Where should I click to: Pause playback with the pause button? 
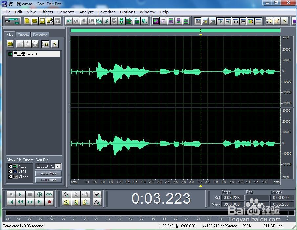point(30,195)
